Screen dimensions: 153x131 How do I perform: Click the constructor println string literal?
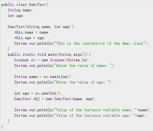[x=100, y=43]
